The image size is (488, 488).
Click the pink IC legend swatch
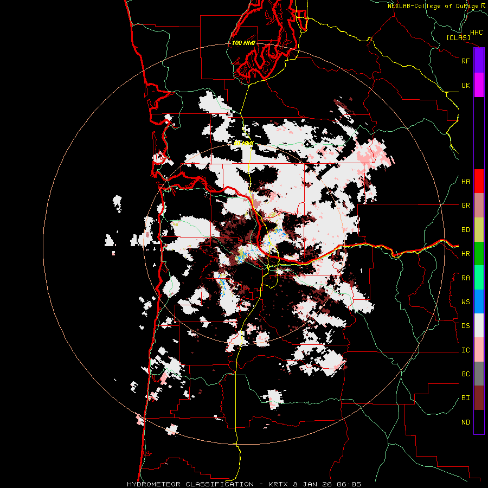(479, 350)
